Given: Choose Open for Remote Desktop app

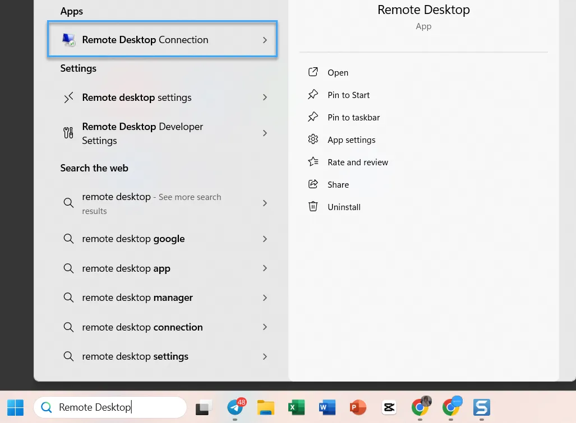Looking at the screenshot, I should [338, 73].
